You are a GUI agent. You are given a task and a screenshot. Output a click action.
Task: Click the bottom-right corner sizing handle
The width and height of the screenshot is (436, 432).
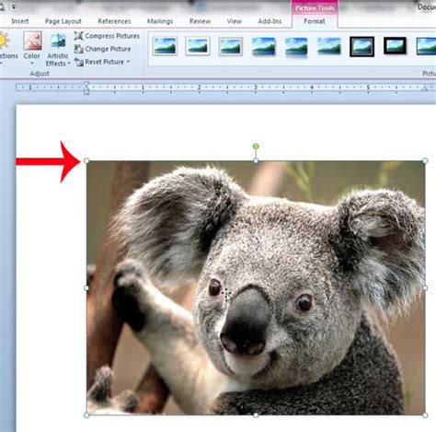point(425,415)
